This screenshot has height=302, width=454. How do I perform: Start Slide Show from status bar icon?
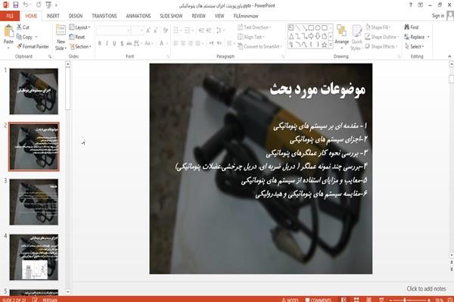381,300
